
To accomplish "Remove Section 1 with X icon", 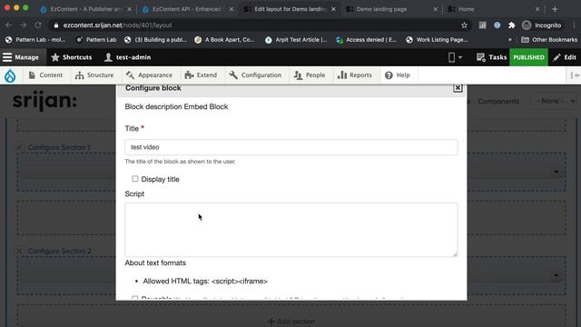I will [x=19, y=147].
